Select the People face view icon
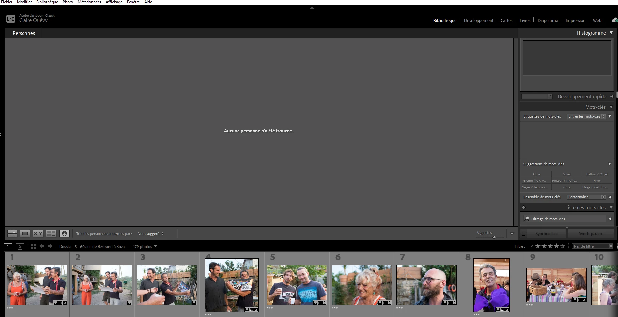 tap(64, 233)
